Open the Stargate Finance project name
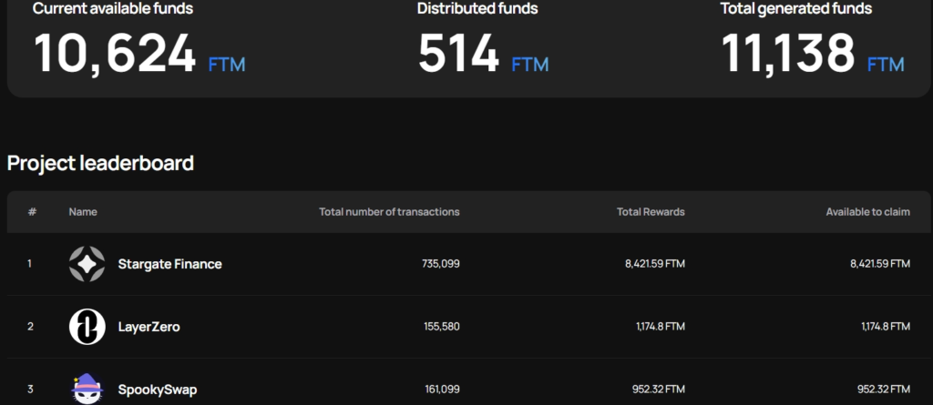 coord(169,264)
